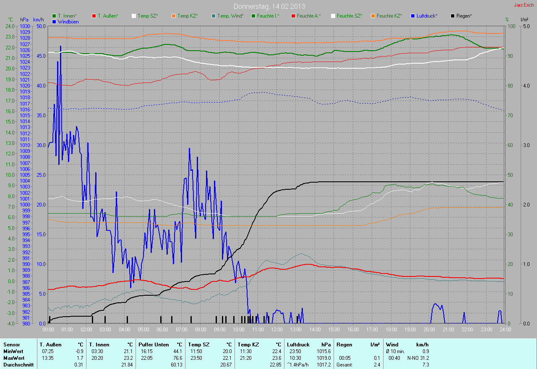Select the Temp. Wind* legend label

coord(230,16)
